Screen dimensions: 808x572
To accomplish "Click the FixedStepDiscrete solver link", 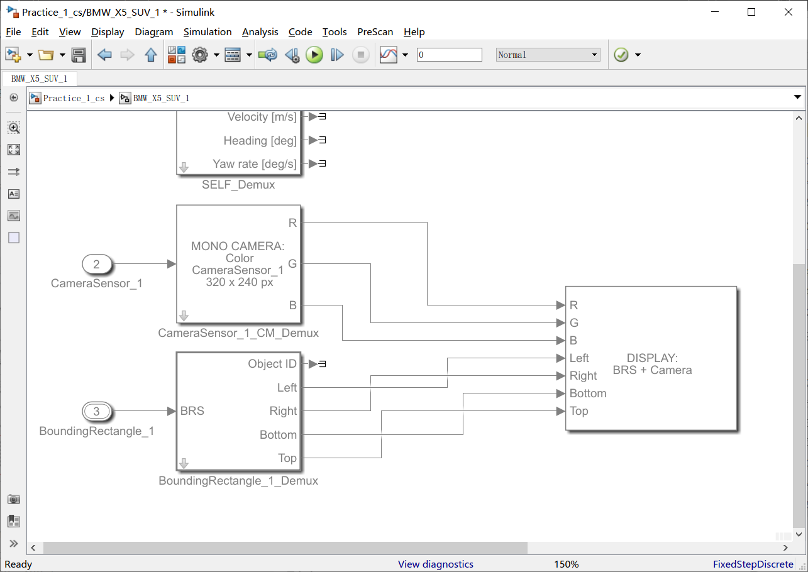I will tap(753, 564).
